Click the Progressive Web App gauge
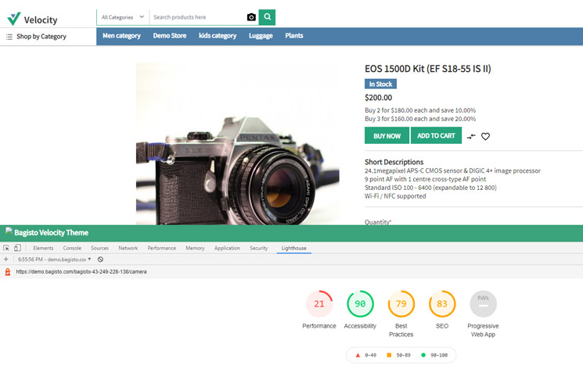 point(483,303)
